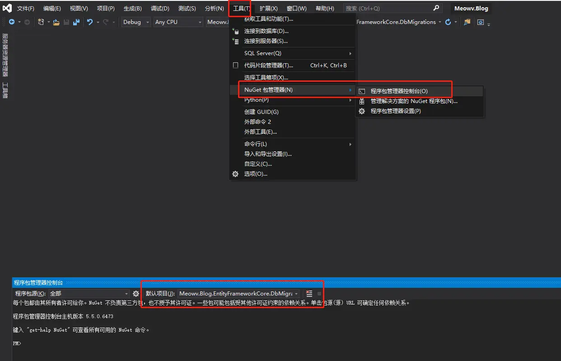
Task: Click the 管理解决方案的 NuGet 程序包 icon
Action: coord(362,101)
